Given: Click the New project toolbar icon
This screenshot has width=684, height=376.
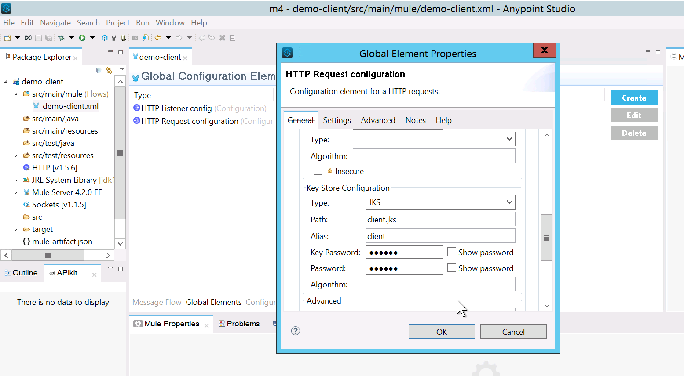Looking at the screenshot, I should [7, 38].
